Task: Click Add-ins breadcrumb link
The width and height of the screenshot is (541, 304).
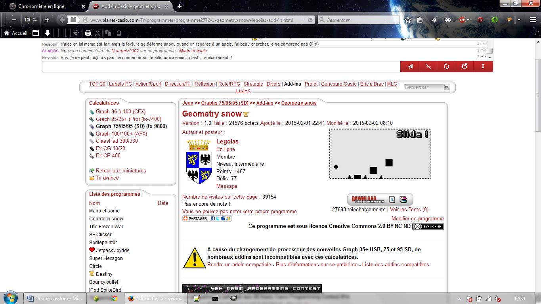Action: (x=265, y=103)
